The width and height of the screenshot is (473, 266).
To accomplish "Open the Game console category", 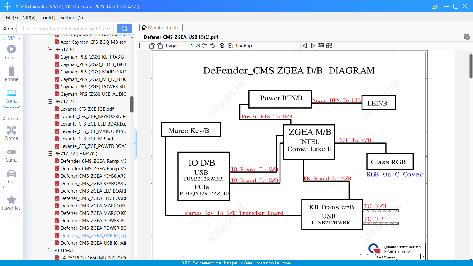I will pyautogui.click(x=11, y=155).
